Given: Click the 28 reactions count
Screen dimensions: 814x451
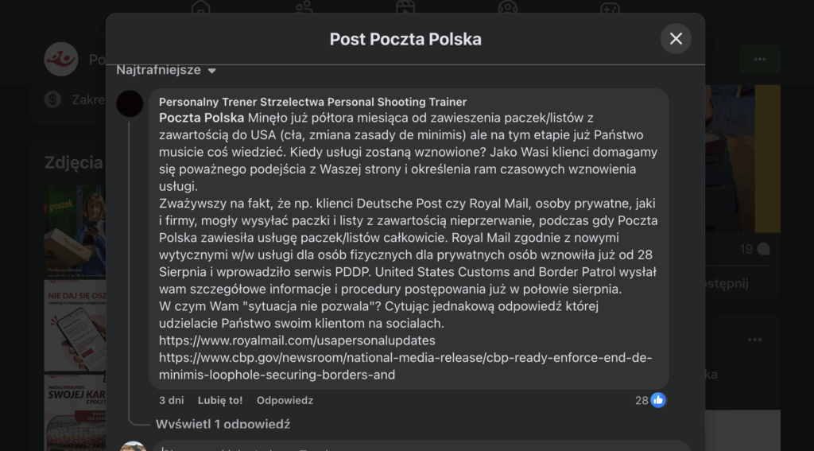Looking at the screenshot, I should coord(642,400).
